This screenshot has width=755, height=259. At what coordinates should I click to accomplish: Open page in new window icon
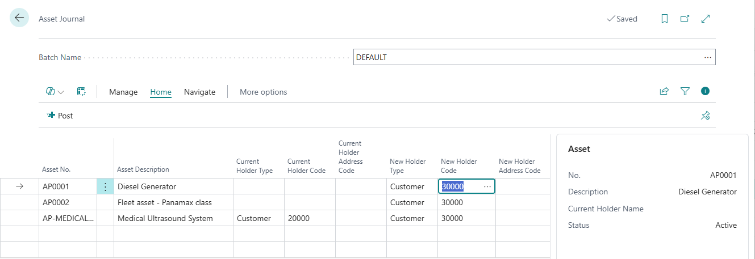685,19
